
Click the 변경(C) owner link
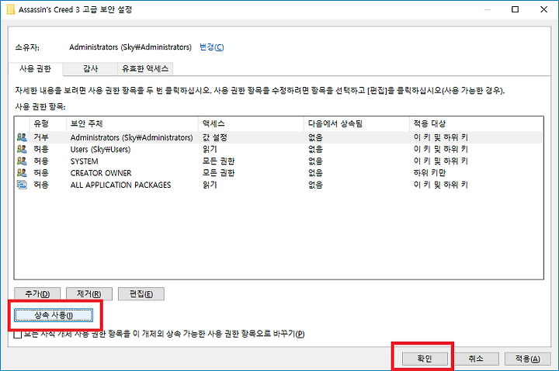tap(212, 47)
